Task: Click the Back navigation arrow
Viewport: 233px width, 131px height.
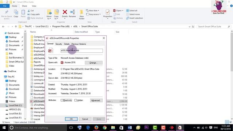Action: pos(3,27)
